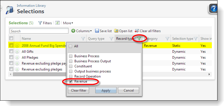This screenshot has width=224, height=106.
Task: Open the help question mark icon
Action: click(214, 8)
